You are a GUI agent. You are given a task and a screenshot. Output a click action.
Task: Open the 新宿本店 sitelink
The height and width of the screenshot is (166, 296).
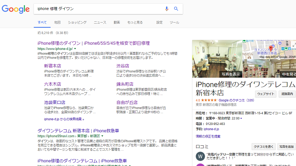pos(53,66)
